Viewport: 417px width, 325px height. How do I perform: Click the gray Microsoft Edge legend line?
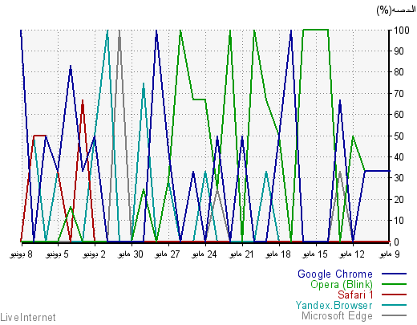(x=394, y=315)
